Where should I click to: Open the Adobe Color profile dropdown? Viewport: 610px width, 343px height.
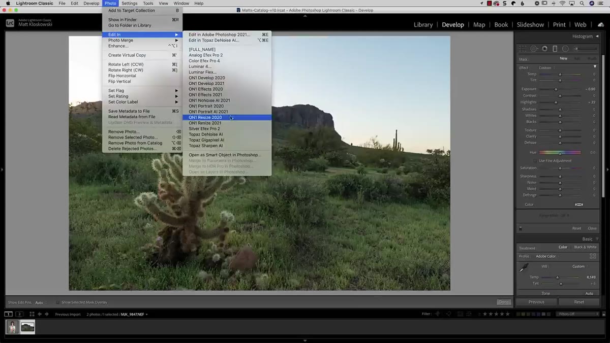point(546,256)
